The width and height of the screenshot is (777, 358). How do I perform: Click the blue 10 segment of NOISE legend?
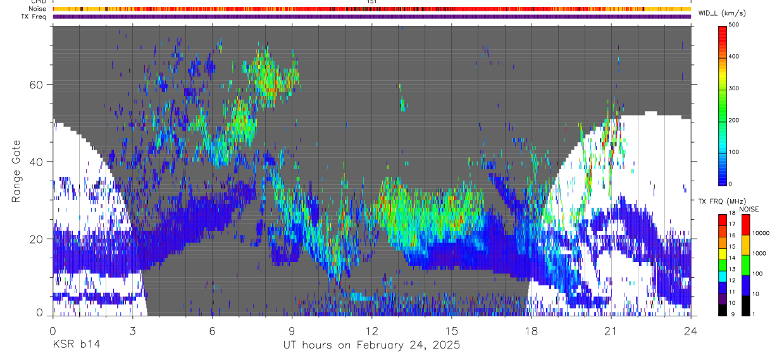(x=745, y=285)
